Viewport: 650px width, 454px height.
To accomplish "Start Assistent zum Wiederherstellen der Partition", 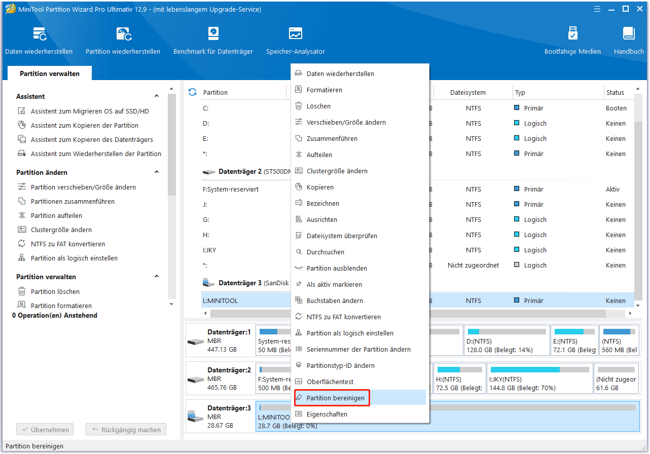I will 90,154.
